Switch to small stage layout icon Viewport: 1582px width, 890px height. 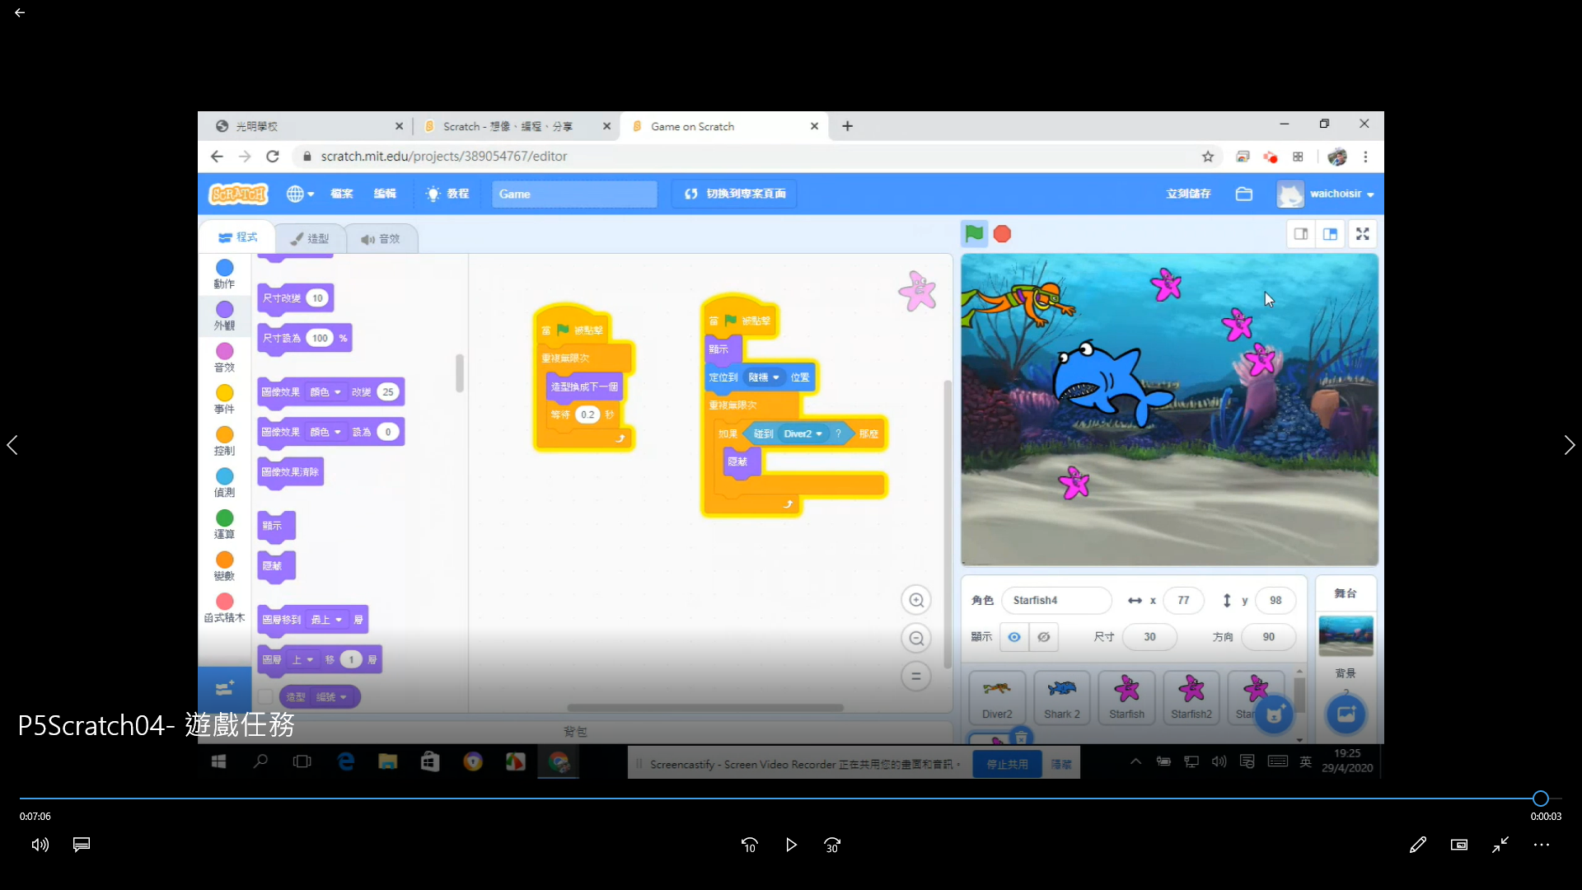1301,234
